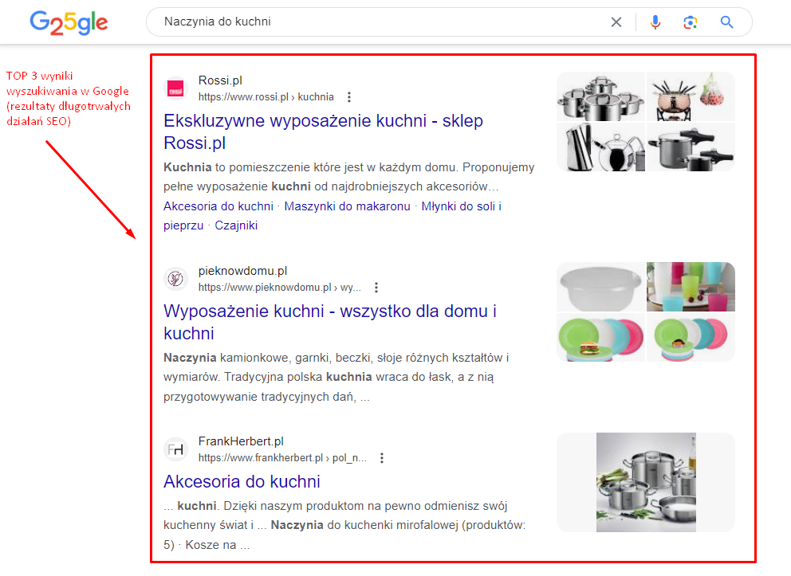Open Google Lens image search icon
791x576 pixels.
(x=690, y=22)
